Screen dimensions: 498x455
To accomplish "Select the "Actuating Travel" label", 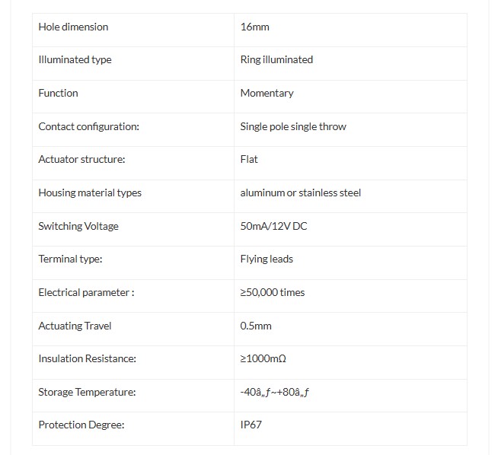I will pyautogui.click(x=75, y=326).
